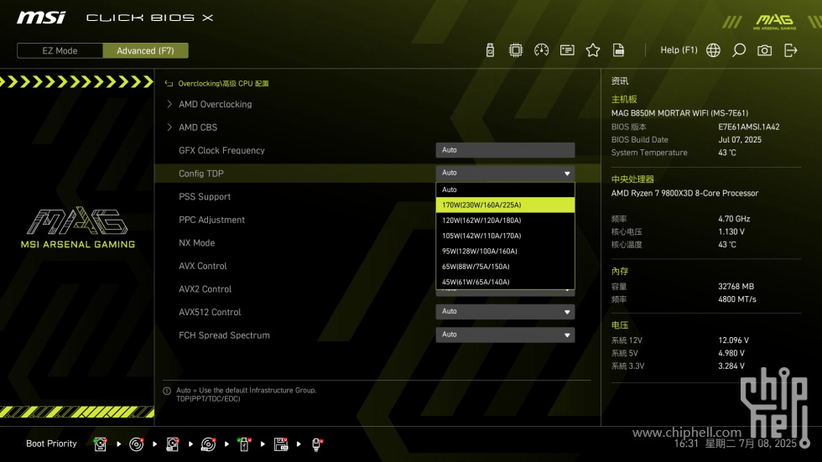This screenshot has height=462, width=822.
Task: Click memory speed value 4800 MT/s
Action: tap(737, 299)
